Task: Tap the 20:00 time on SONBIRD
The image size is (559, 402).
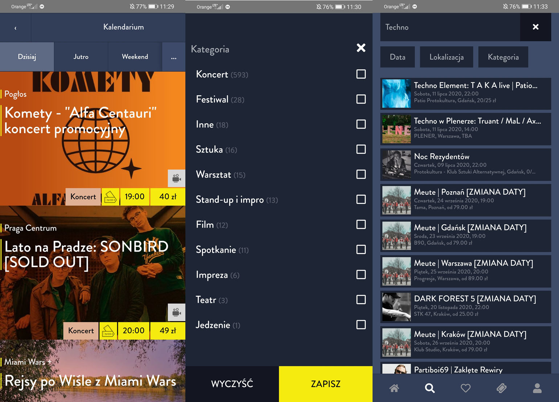Action: (133, 331)
